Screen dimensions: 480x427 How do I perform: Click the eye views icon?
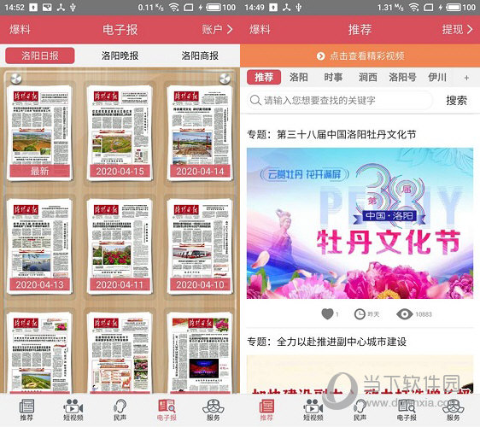pyautogui.click(x=405, y=314)
